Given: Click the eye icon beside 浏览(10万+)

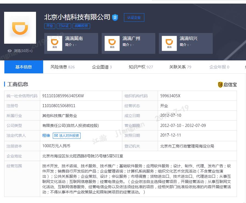Looking at the screenshot, I should 10,51.
